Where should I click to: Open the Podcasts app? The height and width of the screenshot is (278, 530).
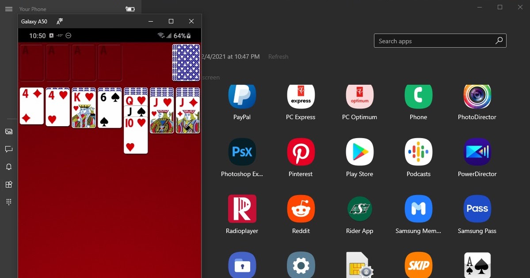pos(418,151)
